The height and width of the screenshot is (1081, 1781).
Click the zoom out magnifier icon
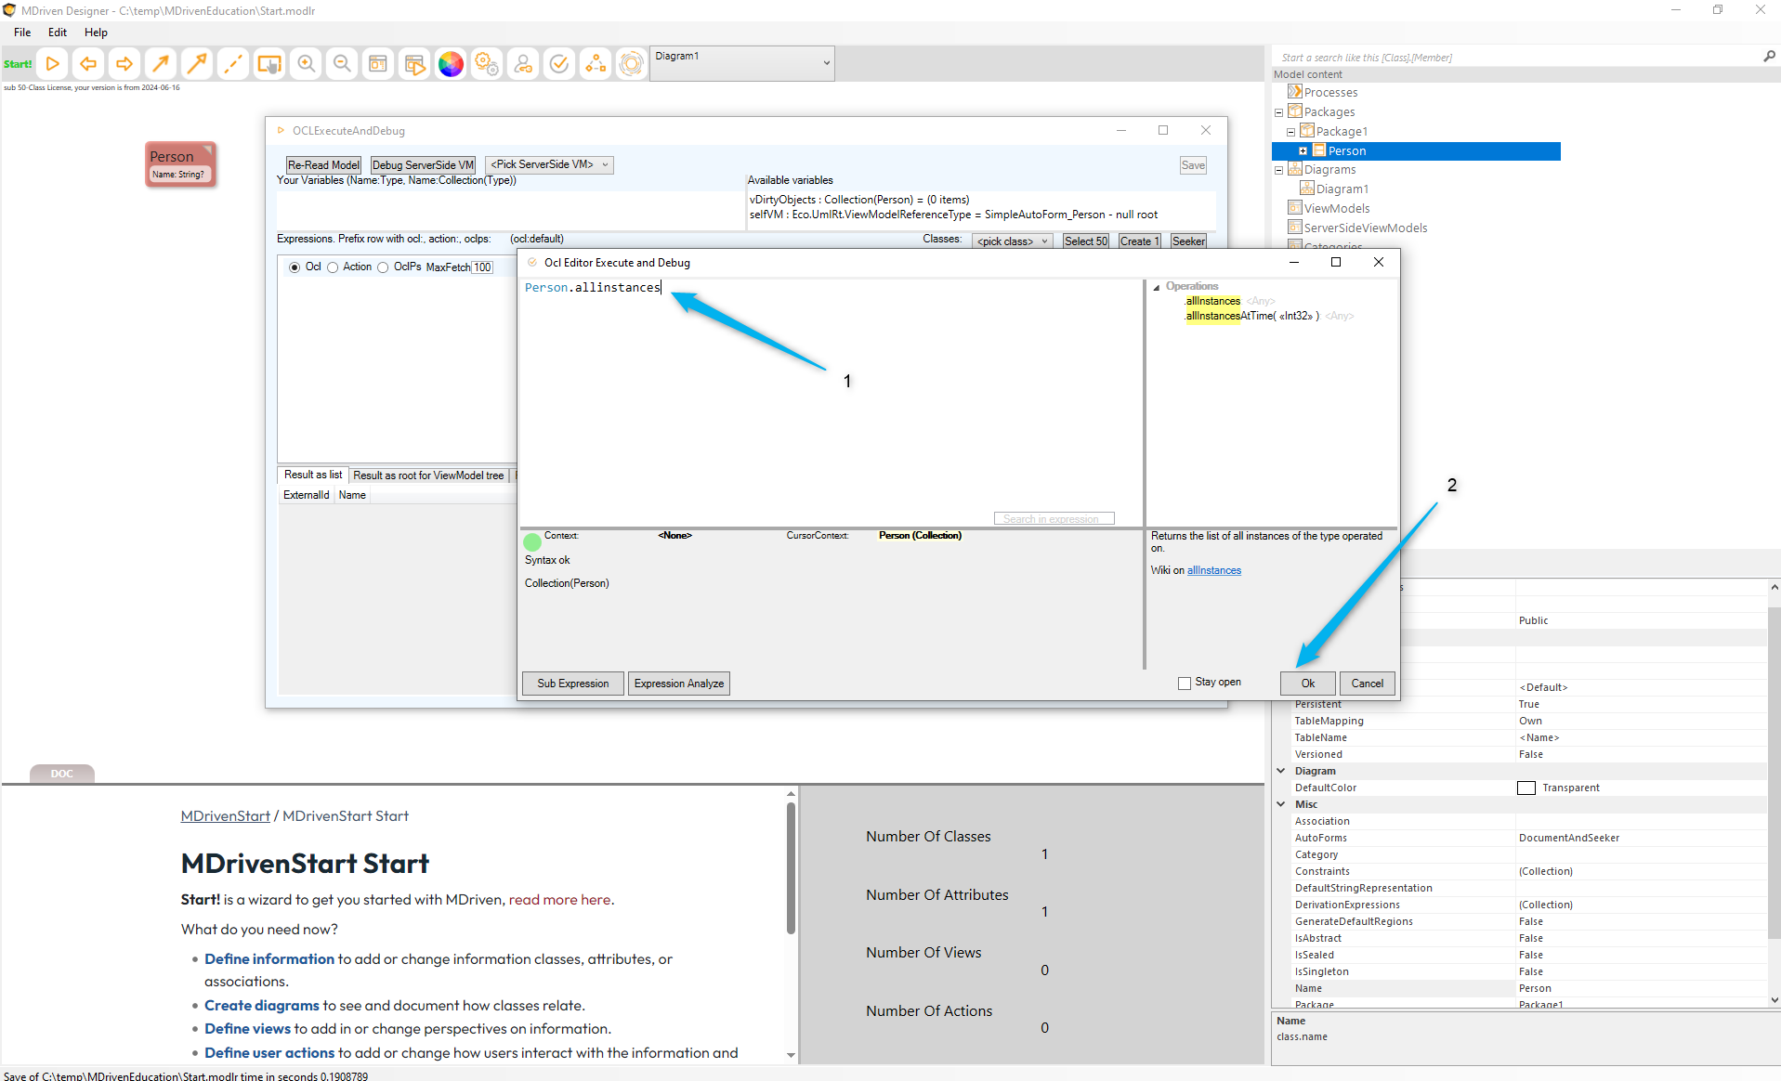coord(342,64)
